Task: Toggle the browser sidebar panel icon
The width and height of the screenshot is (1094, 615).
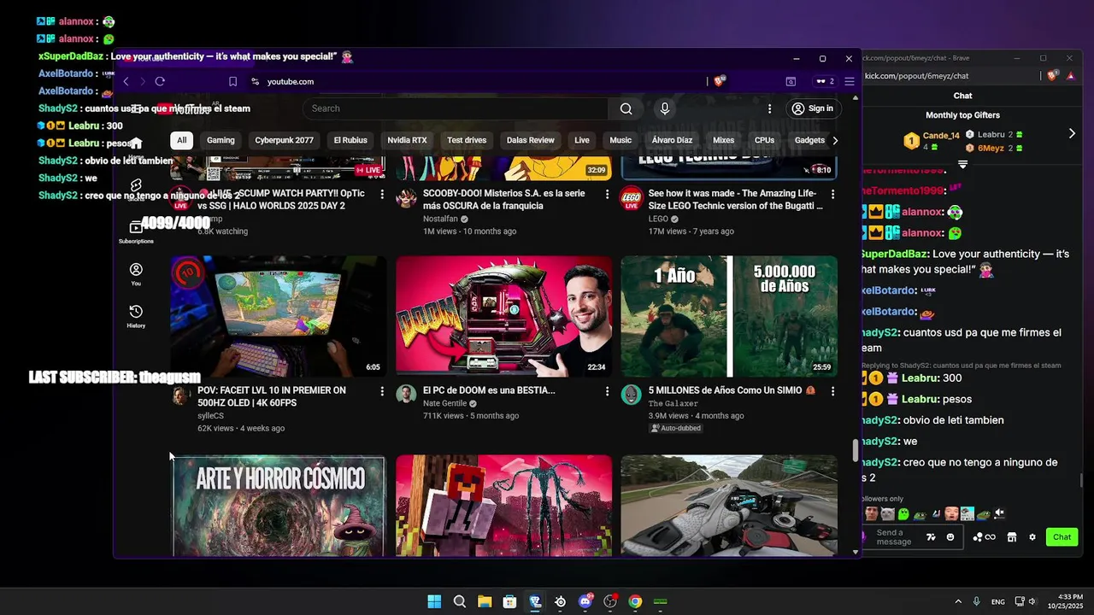Action: [791, 81]
